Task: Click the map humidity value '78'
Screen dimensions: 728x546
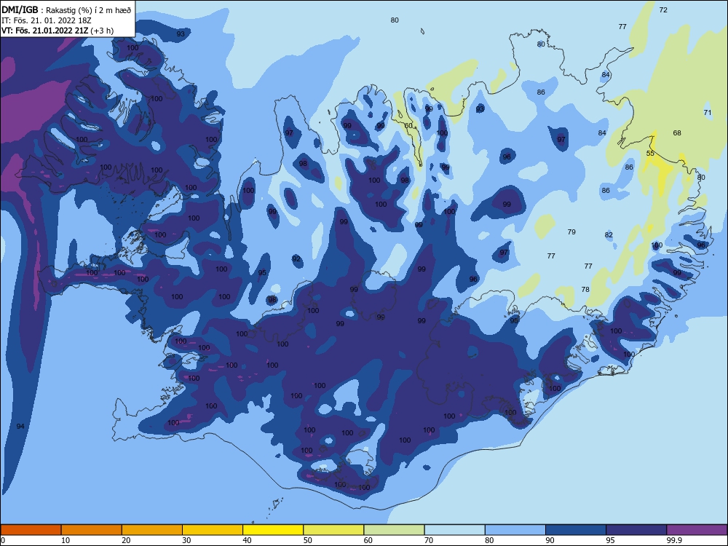Action: coord(585,289)
